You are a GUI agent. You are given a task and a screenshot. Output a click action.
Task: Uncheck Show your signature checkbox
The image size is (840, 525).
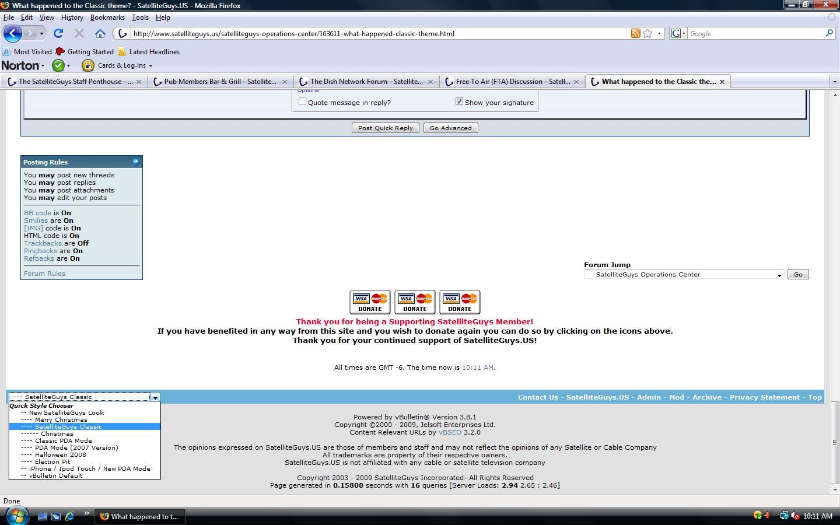pyautogui.click(x=459, y=101)
